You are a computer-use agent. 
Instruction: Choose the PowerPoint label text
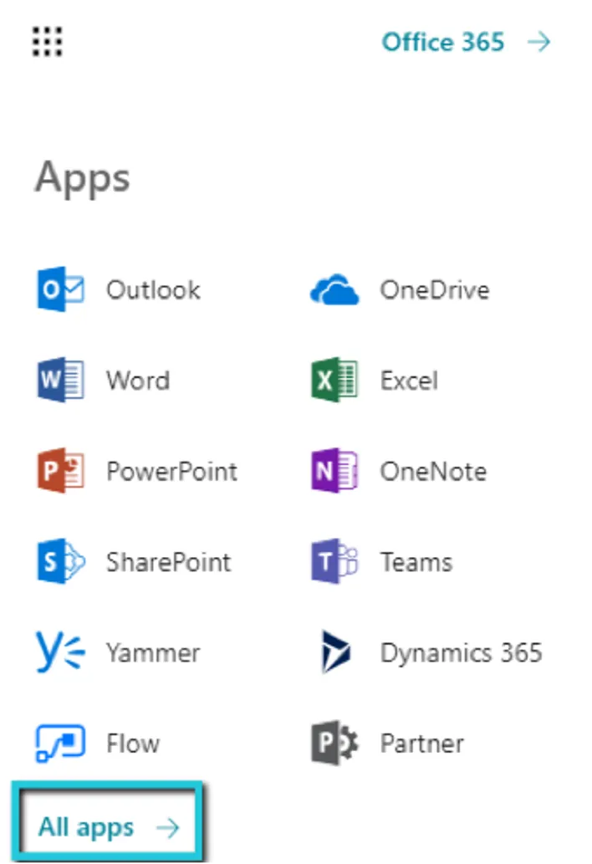tap(171, 471)
